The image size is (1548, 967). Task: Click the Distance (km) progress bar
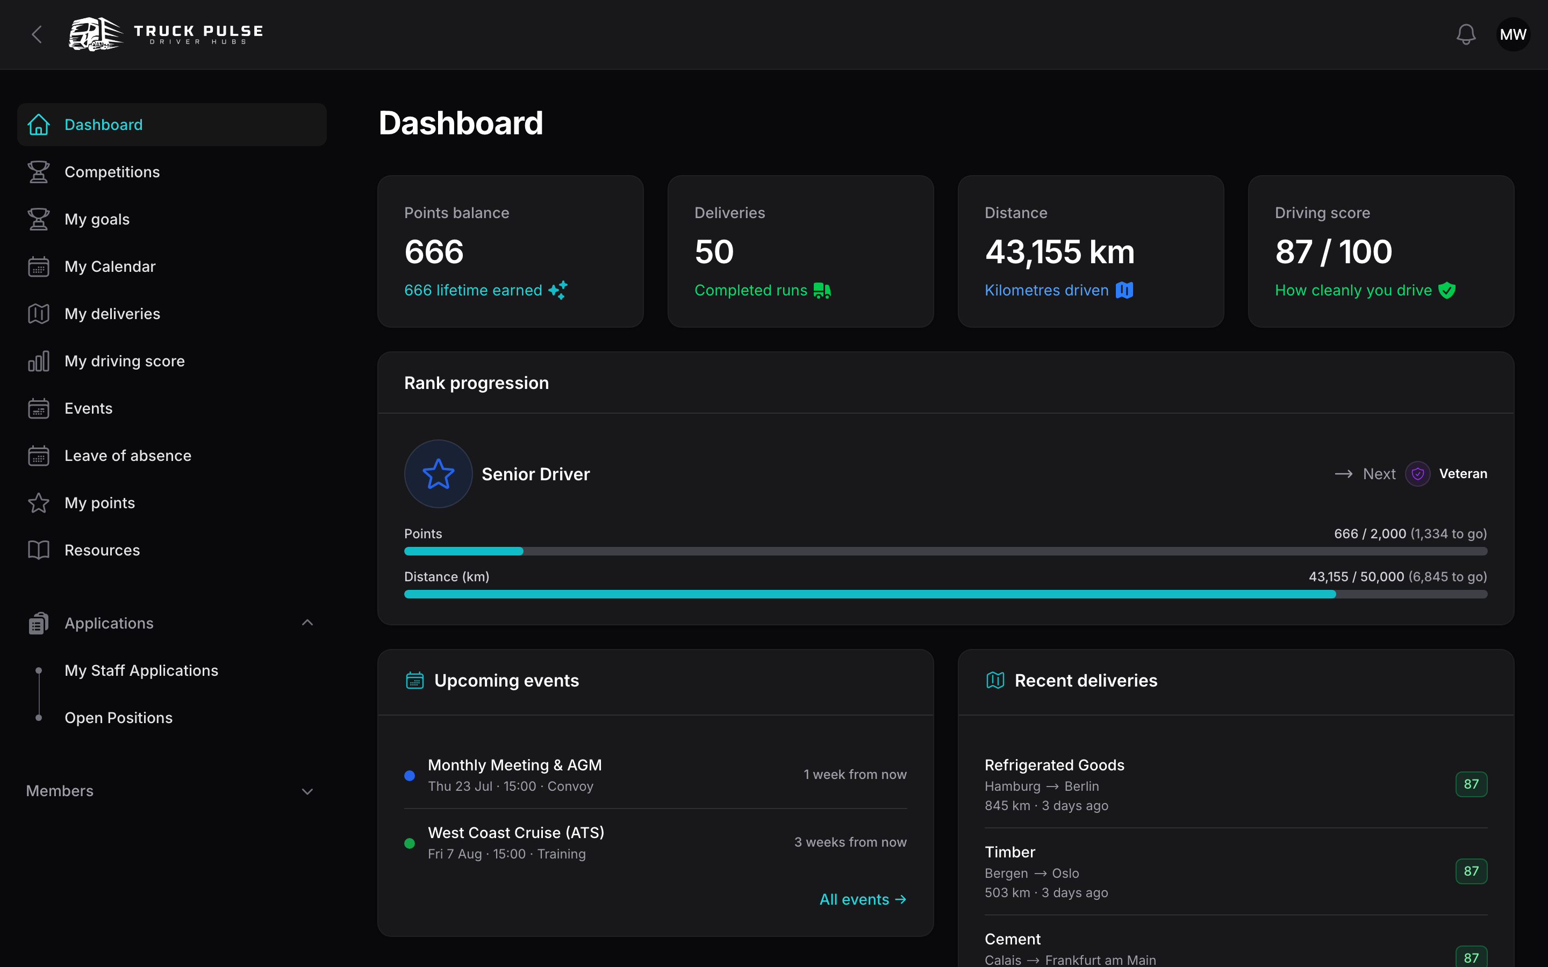tap(945, 594)
